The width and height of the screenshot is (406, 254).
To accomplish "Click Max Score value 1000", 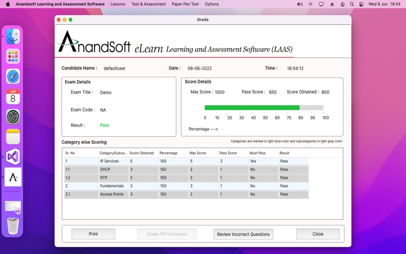I will pos(220,92).
